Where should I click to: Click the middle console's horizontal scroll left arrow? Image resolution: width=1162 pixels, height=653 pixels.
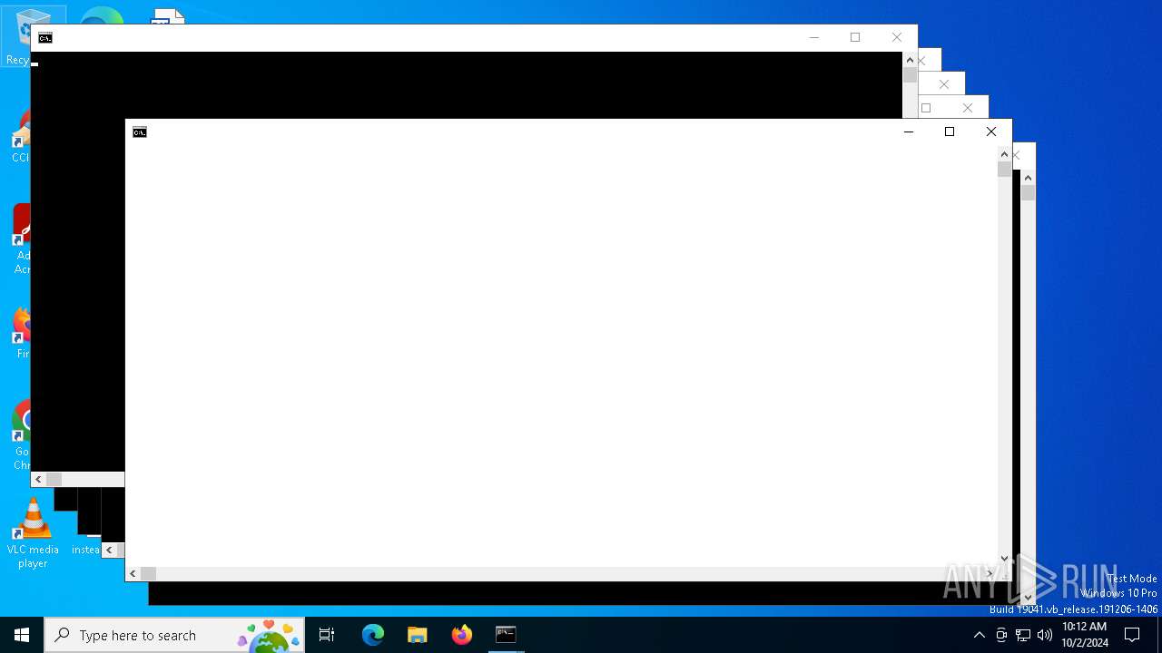click(x=110, y=550)
